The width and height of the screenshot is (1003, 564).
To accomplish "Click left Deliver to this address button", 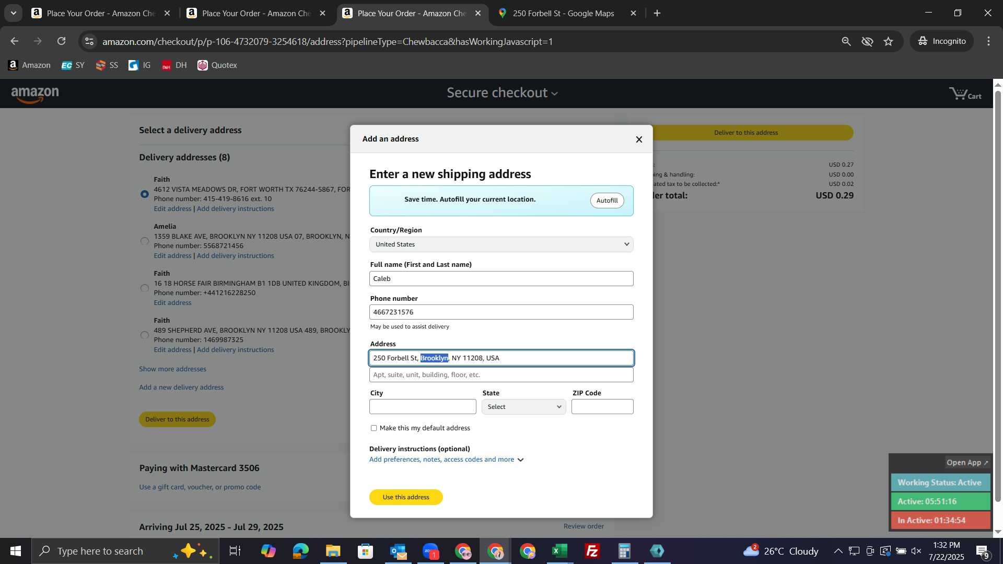I will (x=177, y=419).
